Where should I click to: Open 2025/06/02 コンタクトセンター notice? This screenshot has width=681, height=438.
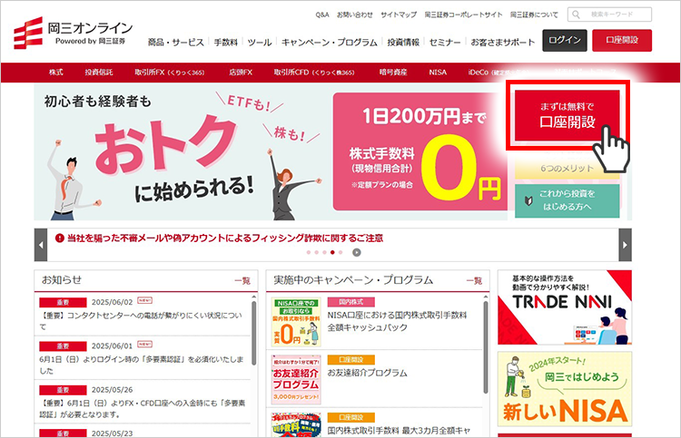coord(141,321)
